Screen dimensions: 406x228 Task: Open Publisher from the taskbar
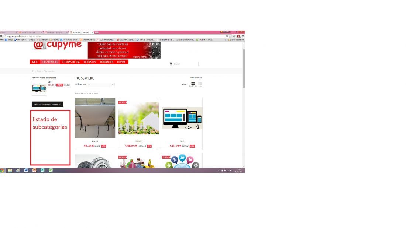coord(42,170)
